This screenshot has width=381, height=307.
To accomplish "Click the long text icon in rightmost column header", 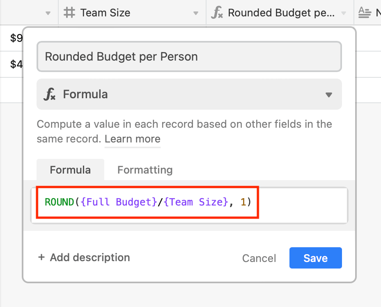I will click(365, 13).
